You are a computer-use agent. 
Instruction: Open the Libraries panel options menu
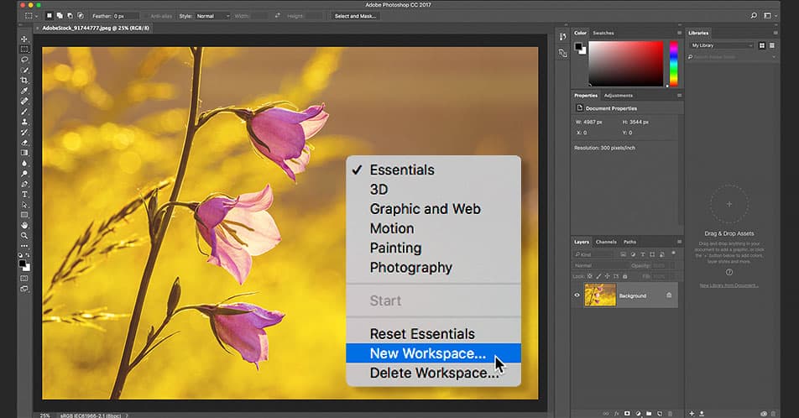point(775,33)
